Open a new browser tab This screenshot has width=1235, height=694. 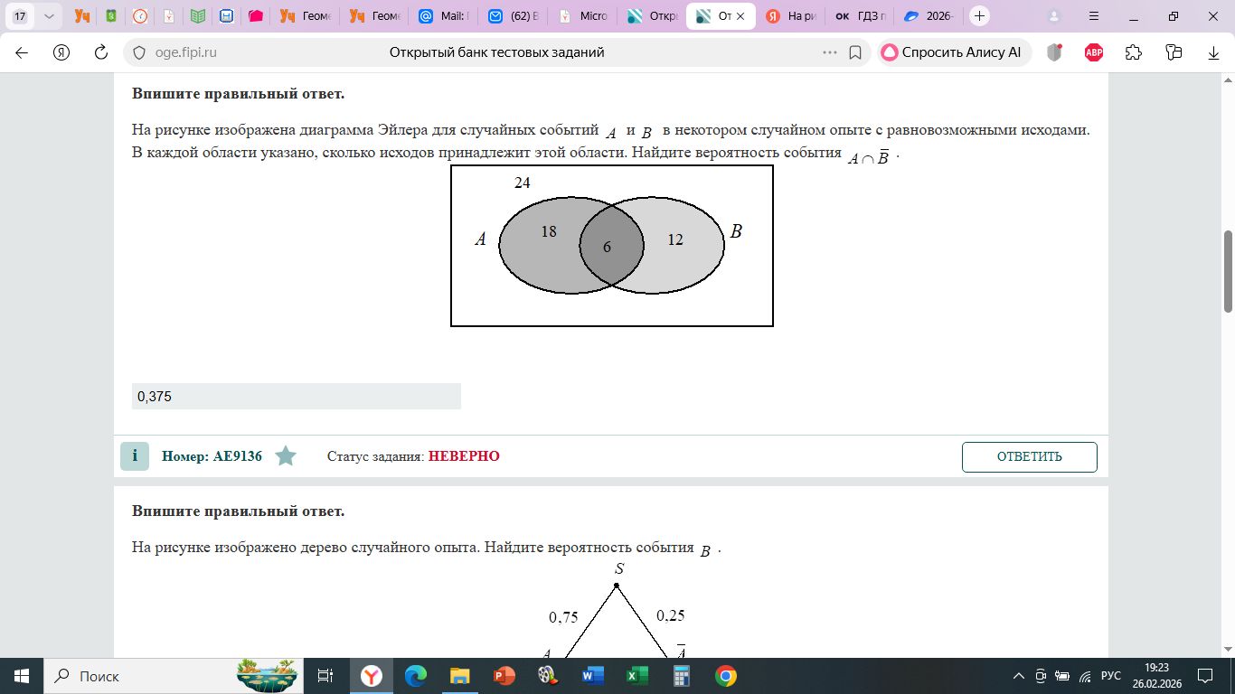[979, 16]
